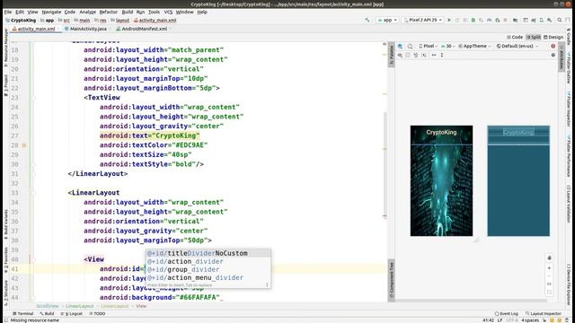
Task: Select @+id/titleDividerNoCustom autocomplete suggestion
Action: (x=208, y=253)
